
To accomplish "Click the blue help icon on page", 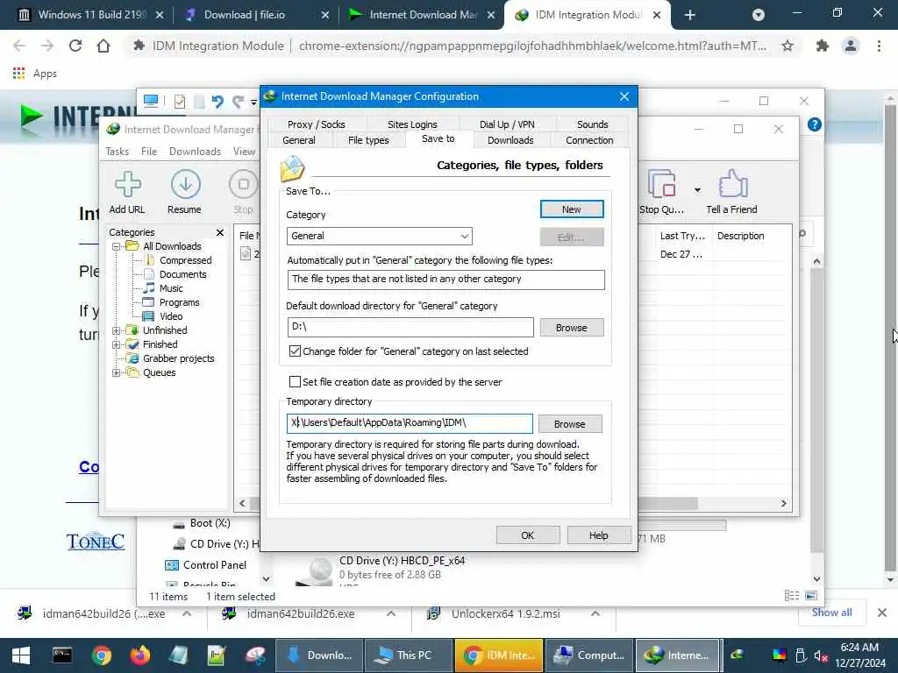I will click(x=815, y=124).
